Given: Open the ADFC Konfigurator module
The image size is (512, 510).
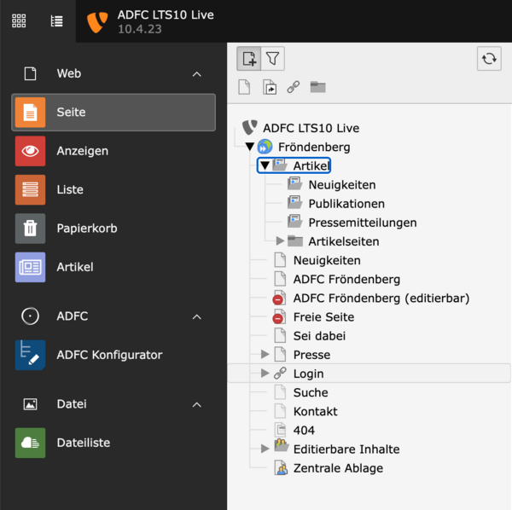Looking at the screenshot, I should point(108,355).
